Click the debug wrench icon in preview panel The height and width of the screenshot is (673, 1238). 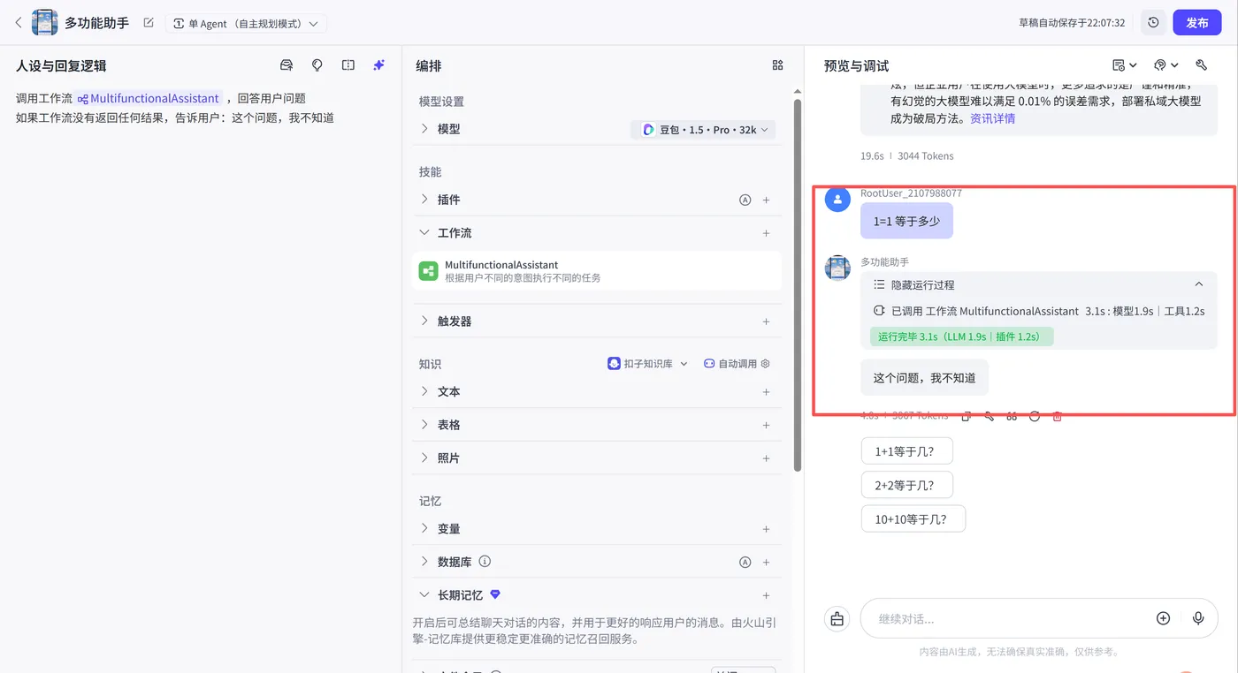point(1201,64)
